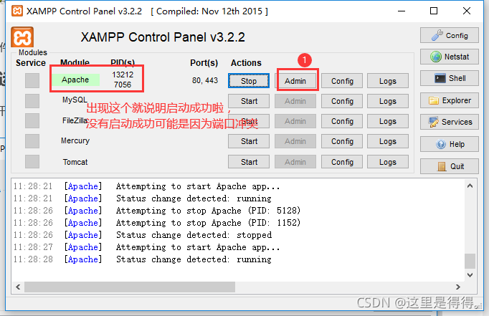Click the horizontal scrollbar thumb in the log

tap(130, 287)
